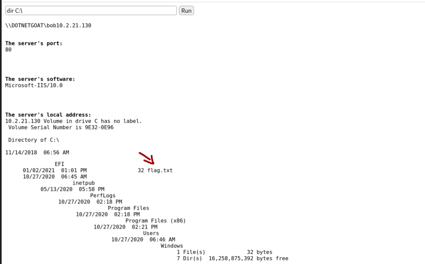
Task: Click the \\DOTNETGOAT\bob10.2.21.130 text
Action: click(48, 25)
